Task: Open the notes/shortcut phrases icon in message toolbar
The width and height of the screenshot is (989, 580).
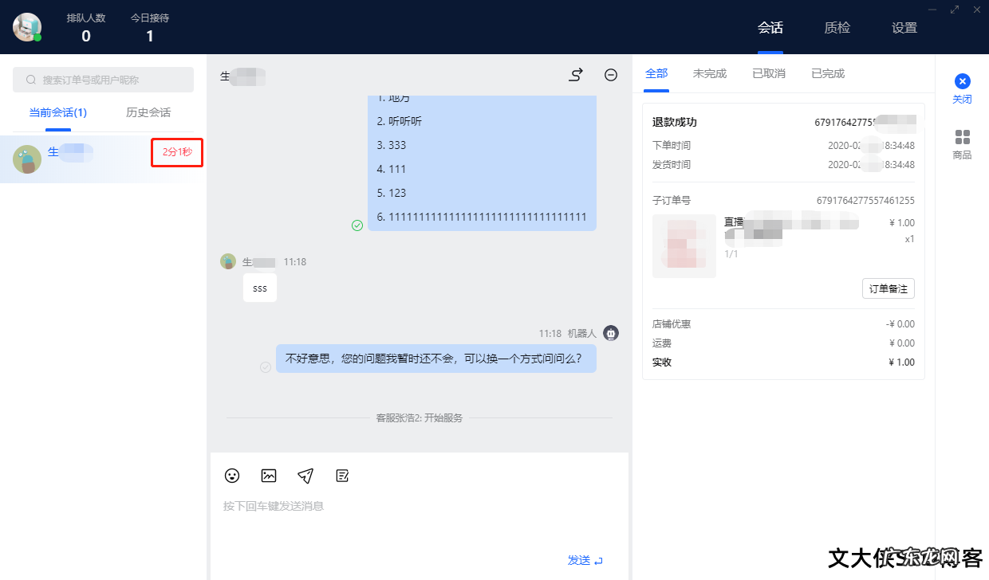Action: [342, 476]
